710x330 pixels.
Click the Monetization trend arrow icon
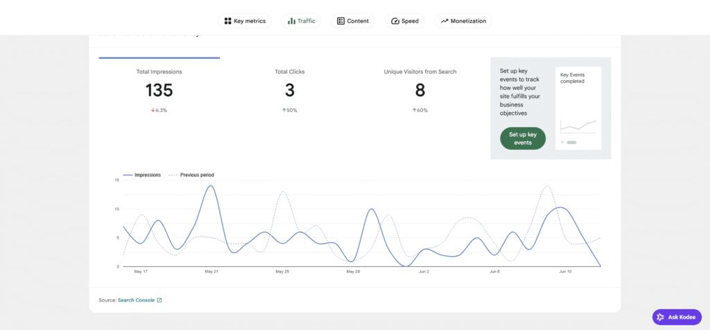(x=444, y=21)
